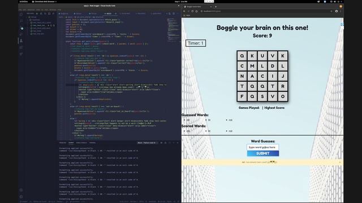Switch to the Problems panel tab

click(63, 143)
